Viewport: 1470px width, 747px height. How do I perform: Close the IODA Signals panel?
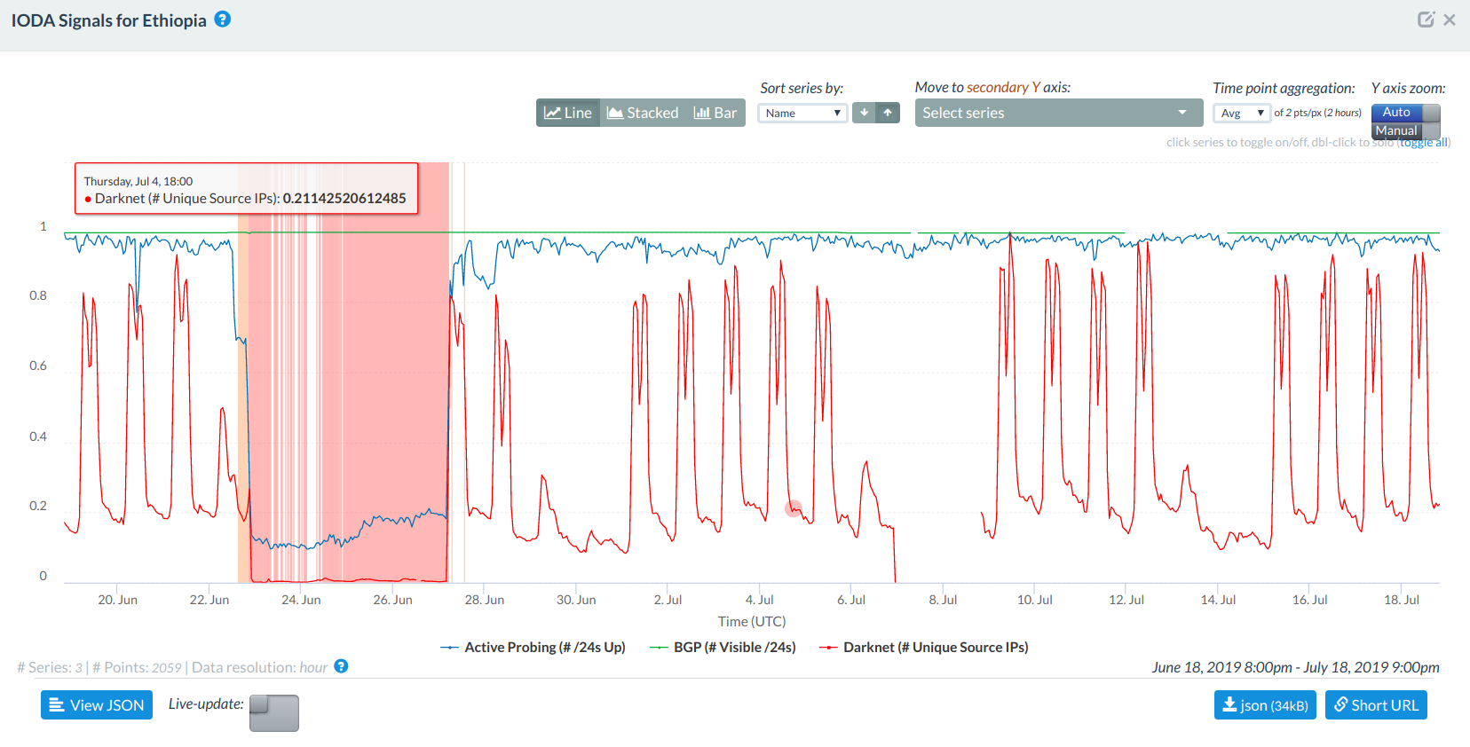(x=1450, y=20)
